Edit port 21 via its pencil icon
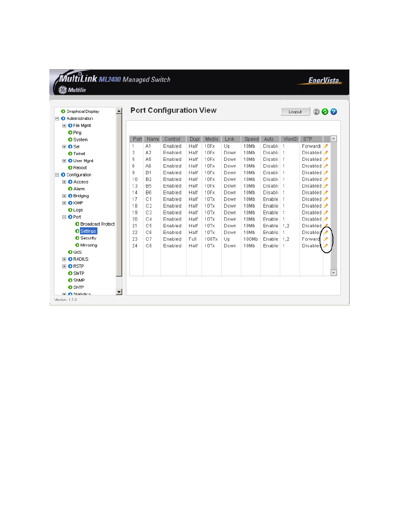 [326, 226]
